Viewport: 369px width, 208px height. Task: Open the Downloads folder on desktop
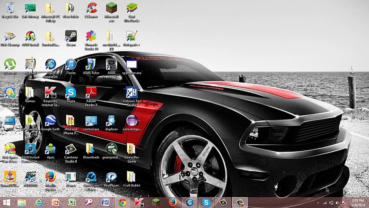(91, 149)
